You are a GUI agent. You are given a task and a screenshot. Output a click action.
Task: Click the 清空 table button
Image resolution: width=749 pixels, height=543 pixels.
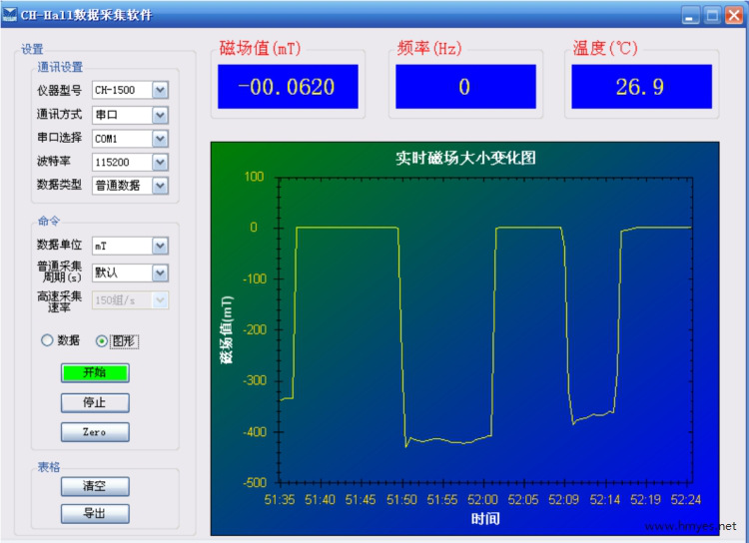pyautogui.click(x=95, y=486)
